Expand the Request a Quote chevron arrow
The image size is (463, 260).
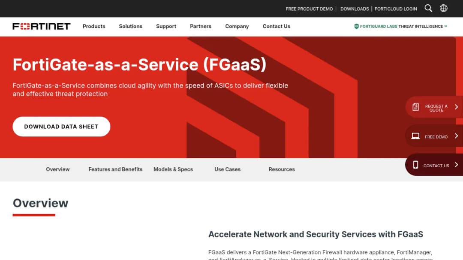(x=456, y=107)
